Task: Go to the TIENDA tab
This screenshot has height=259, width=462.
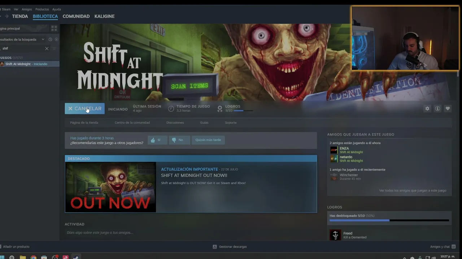Action: pyautogui.click(x=20, y=16)
